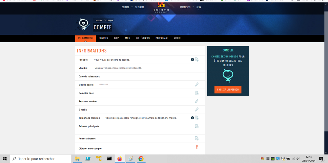
Task: Click the Windows Security shield tray icon
Action: [283, 159]
